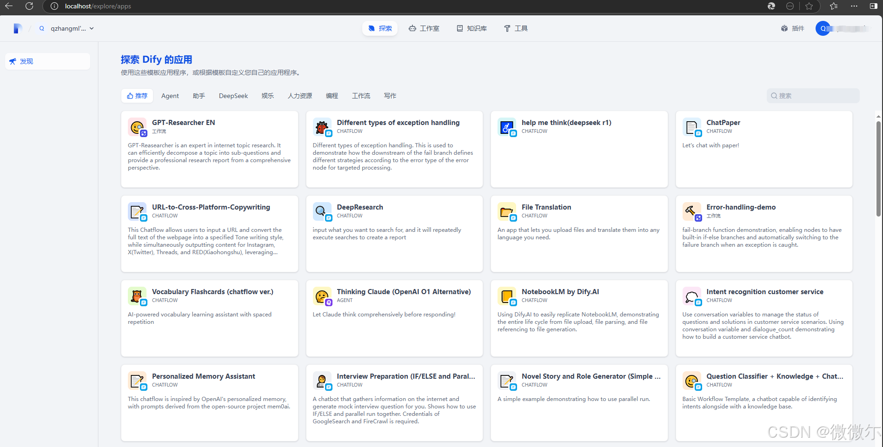Open the File Translation card title

(546, 207)
